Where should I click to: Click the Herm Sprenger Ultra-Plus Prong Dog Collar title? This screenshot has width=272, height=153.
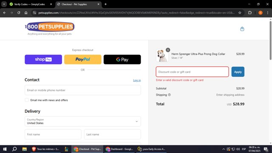[198, 54]
